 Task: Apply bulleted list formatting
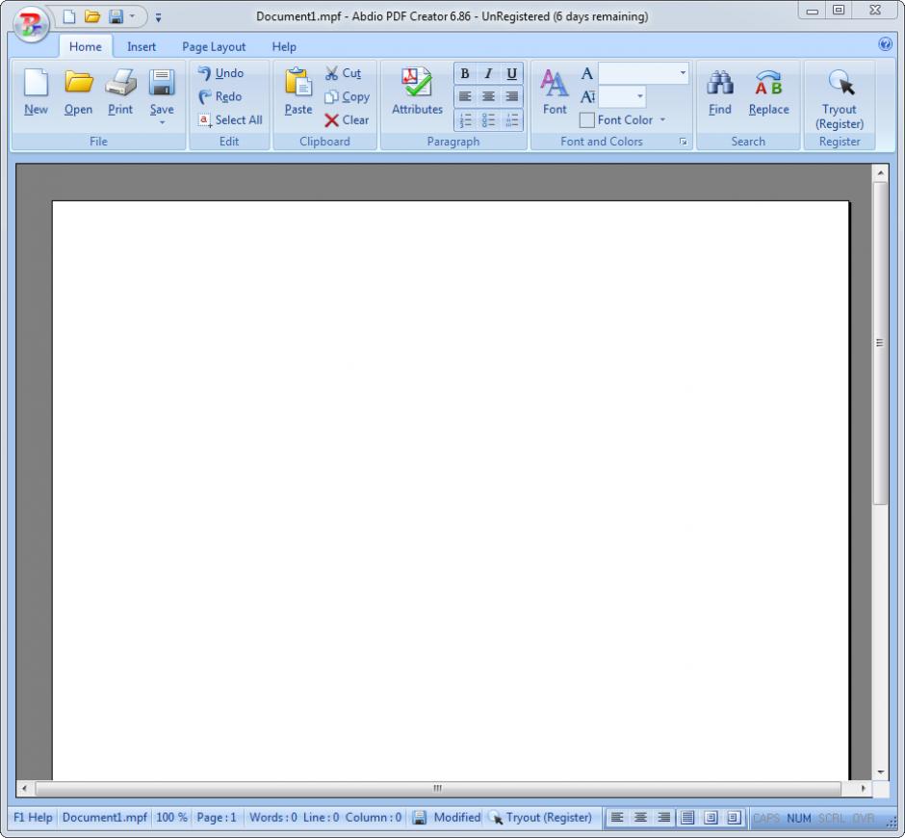pyautogui.click(x=488, y=120)
